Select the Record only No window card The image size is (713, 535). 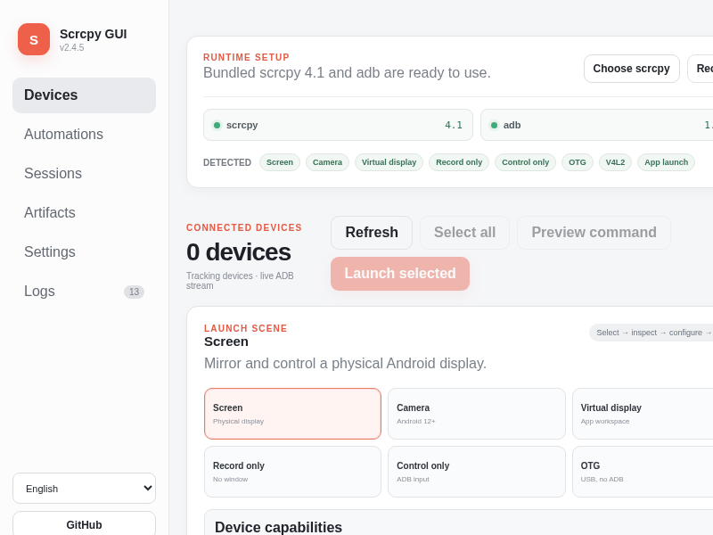[x=293, y=472]
